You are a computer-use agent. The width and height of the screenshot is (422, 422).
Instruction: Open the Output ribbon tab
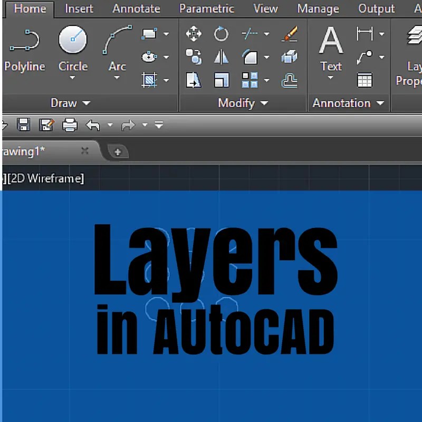(377, 9)
